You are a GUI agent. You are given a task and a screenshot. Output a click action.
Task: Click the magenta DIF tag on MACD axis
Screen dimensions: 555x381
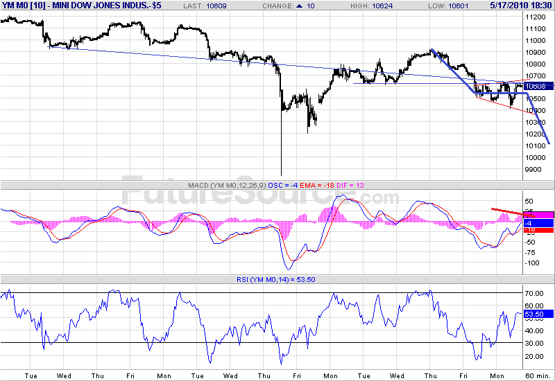538,215
